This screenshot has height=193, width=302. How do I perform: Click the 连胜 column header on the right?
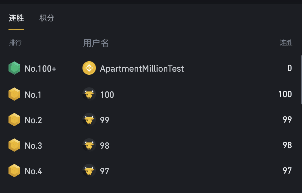point(286,42)
